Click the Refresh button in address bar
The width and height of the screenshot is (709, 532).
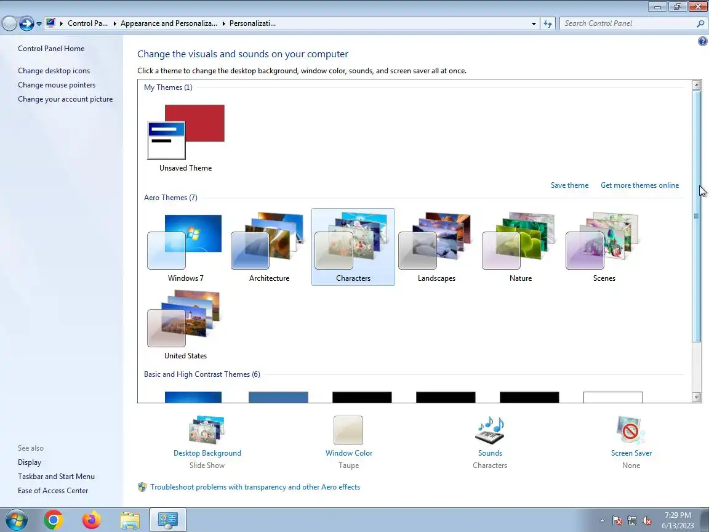click(x=548, y=23)
